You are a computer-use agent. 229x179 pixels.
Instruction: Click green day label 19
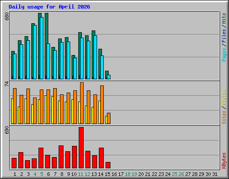tap(134, 174)
